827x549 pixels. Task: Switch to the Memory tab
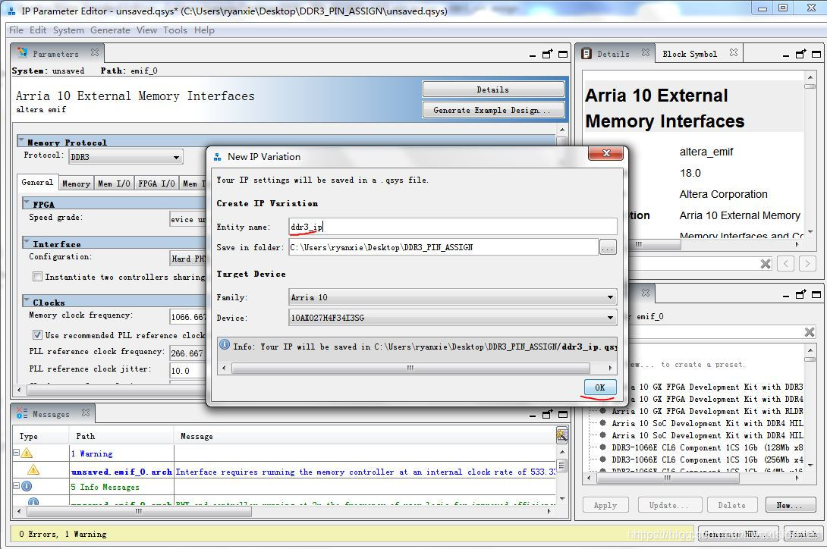(x=77, y=183)
